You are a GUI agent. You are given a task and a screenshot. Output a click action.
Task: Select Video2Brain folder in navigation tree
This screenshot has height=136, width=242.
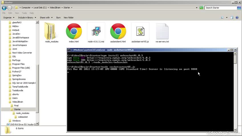17,102
